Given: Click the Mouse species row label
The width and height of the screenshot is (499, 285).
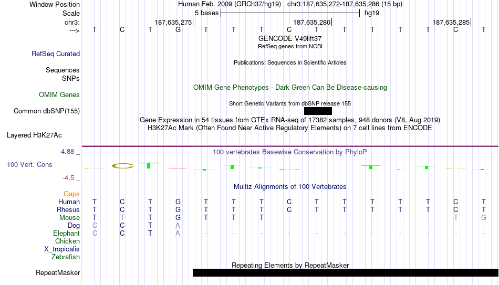Looking at the screenshot, I should (x=69, y=218).
